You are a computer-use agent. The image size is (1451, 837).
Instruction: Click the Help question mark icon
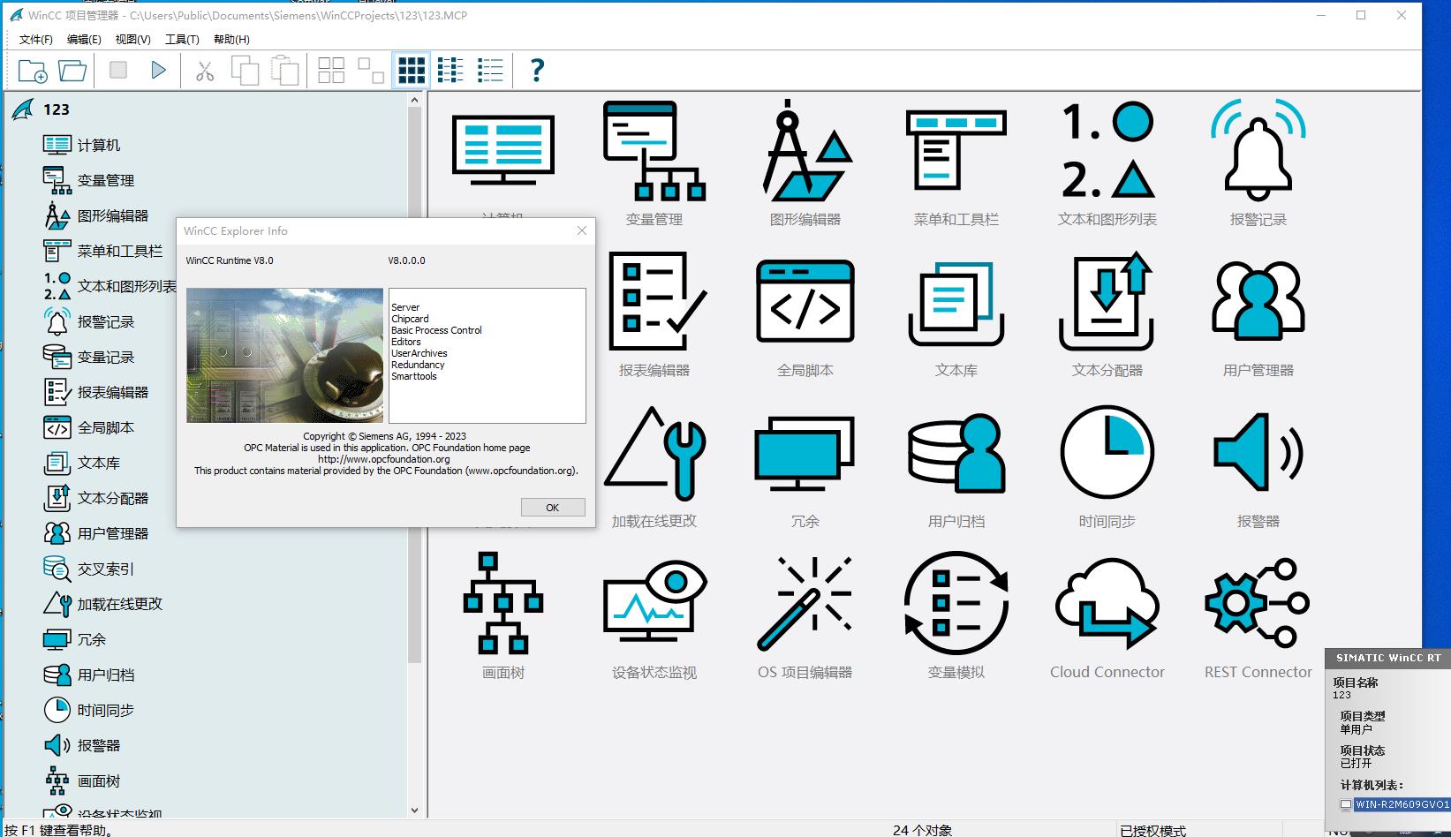537,71
